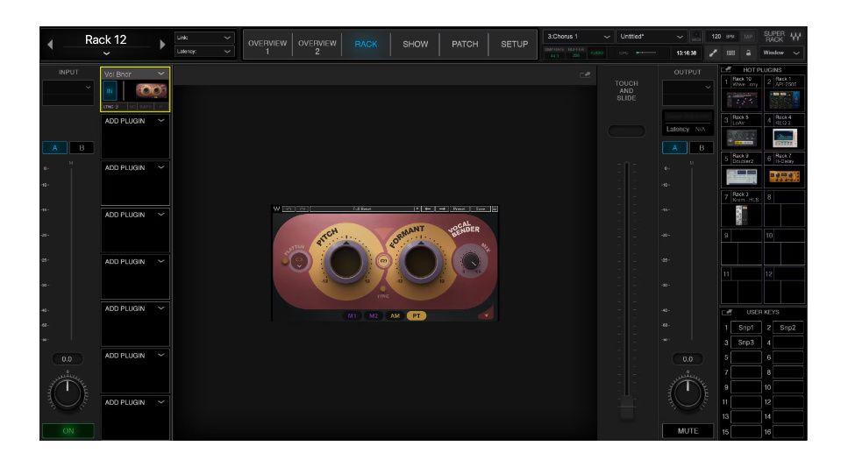Switch to the Setup tab
This screenshot has height=467, width=848.
[x=514, y=45]
